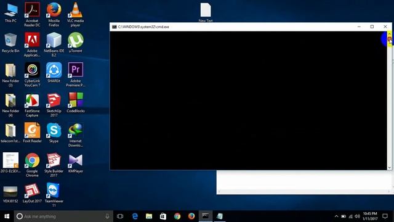Launch NetBeans IDE 8.2 shortcut
The height and width of the screenshot is (222, 394).
click(x=54, y=45)
